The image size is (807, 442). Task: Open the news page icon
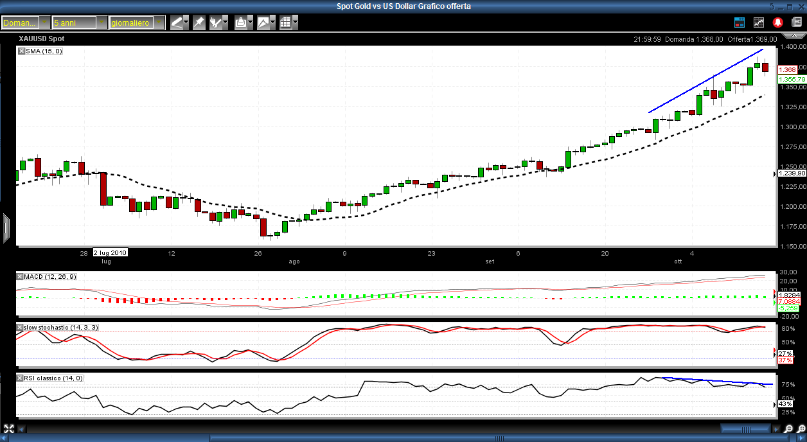click(797, 22)
